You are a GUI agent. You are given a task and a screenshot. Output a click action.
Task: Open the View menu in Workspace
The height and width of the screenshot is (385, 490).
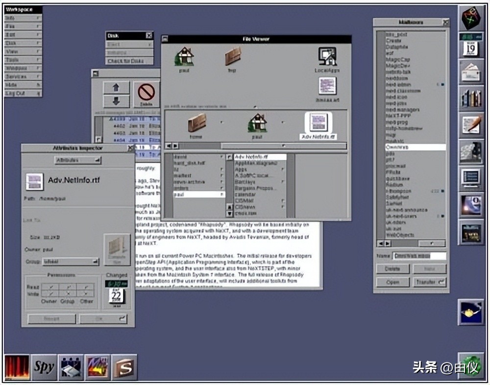coord(23,51)
